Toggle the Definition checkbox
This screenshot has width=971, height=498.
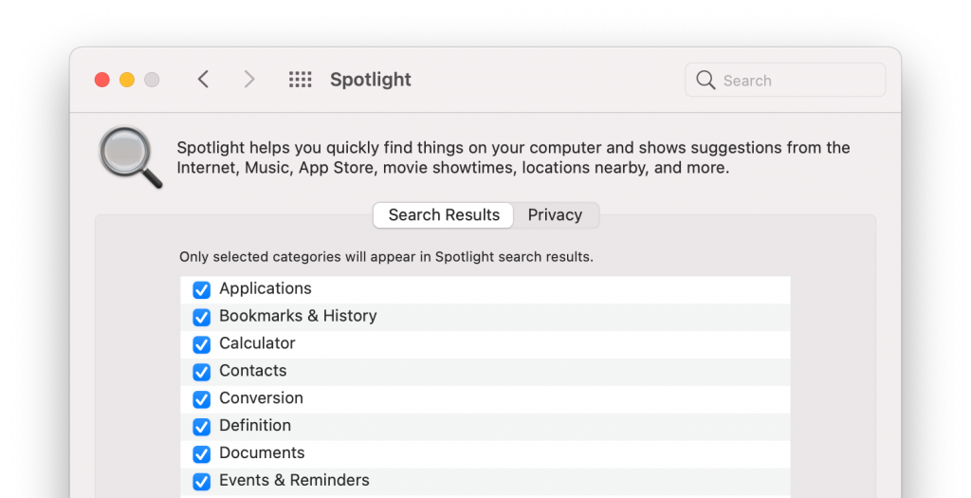pos(201,426)
